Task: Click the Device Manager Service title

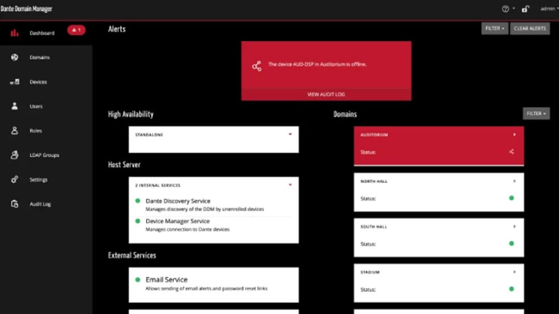Action: coord(178,221)
